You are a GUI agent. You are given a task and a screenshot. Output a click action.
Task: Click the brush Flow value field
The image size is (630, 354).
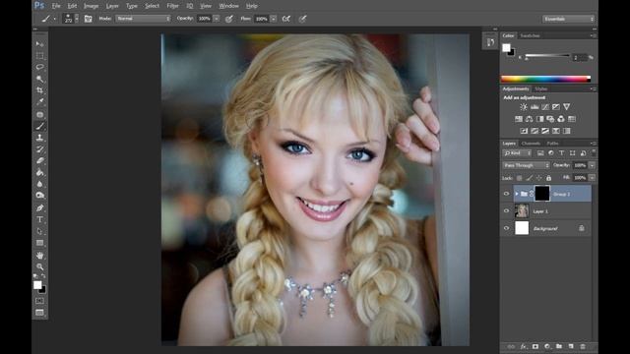[x=261, y=19]
